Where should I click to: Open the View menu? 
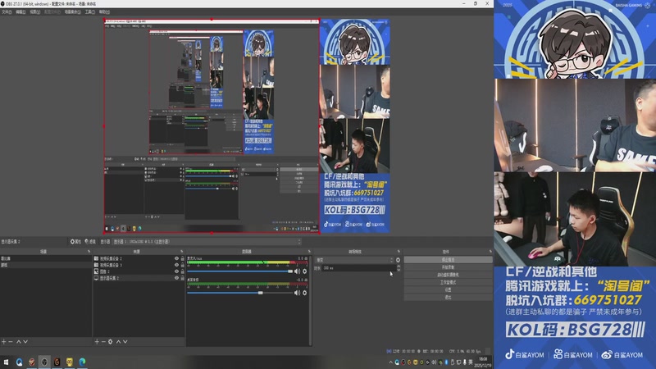click(x=34, y=12)
